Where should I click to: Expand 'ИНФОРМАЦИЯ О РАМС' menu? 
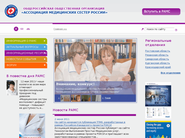point(26,41)
